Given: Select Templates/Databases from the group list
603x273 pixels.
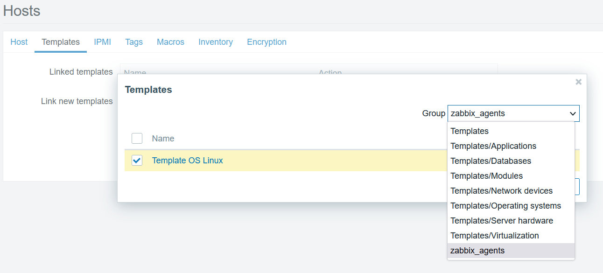Looking at the screenshot, I should [x=491, y=161].
